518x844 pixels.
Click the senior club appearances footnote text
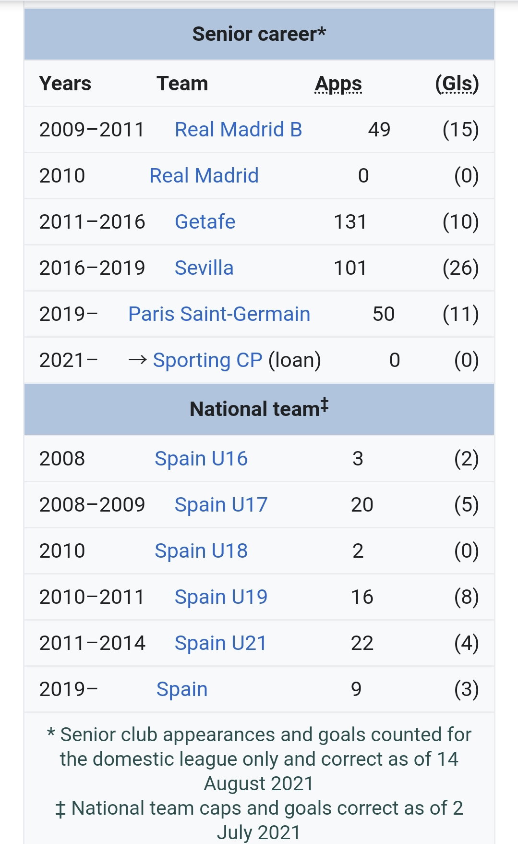click(259, 759)
